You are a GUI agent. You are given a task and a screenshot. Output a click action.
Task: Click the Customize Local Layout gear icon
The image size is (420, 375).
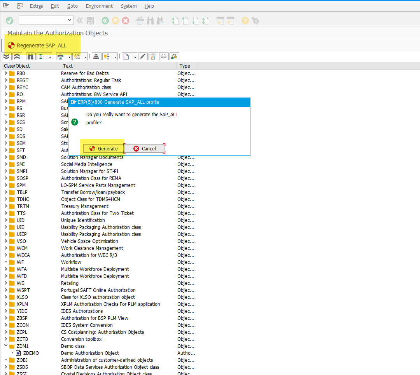pyautogui.click(x=256, y=21)
